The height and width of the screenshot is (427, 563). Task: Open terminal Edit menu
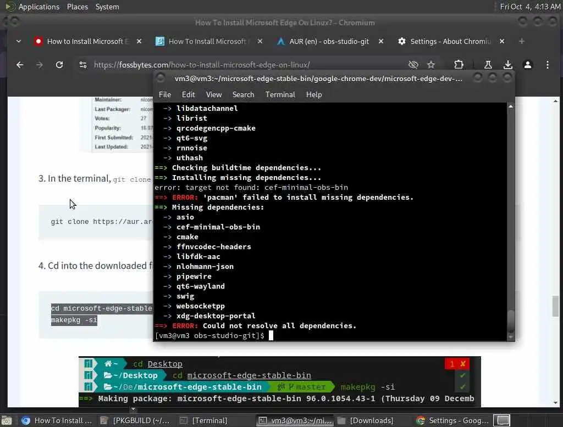click(188, 94)
